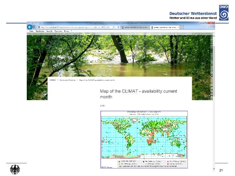Image resolution: width=235 pixels, height=176 pixels.
Task: Click the search magnifier in address bar
Action: [114, 27]
